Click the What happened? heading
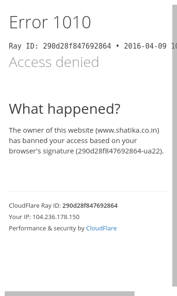This screenshot has width=177, height=296. pos(65,109)
